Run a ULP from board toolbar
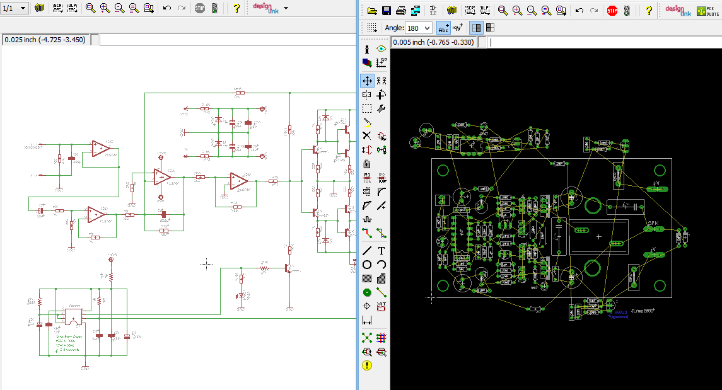722x390 pixels. 485,10
